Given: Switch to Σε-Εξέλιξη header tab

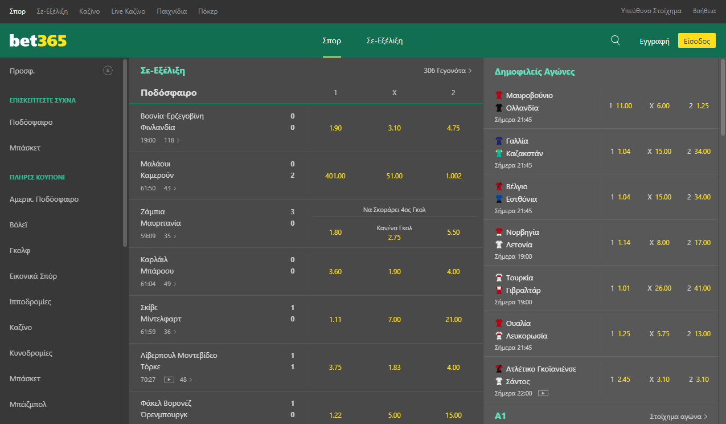Looking at the screenshot, I should point(384,41).
